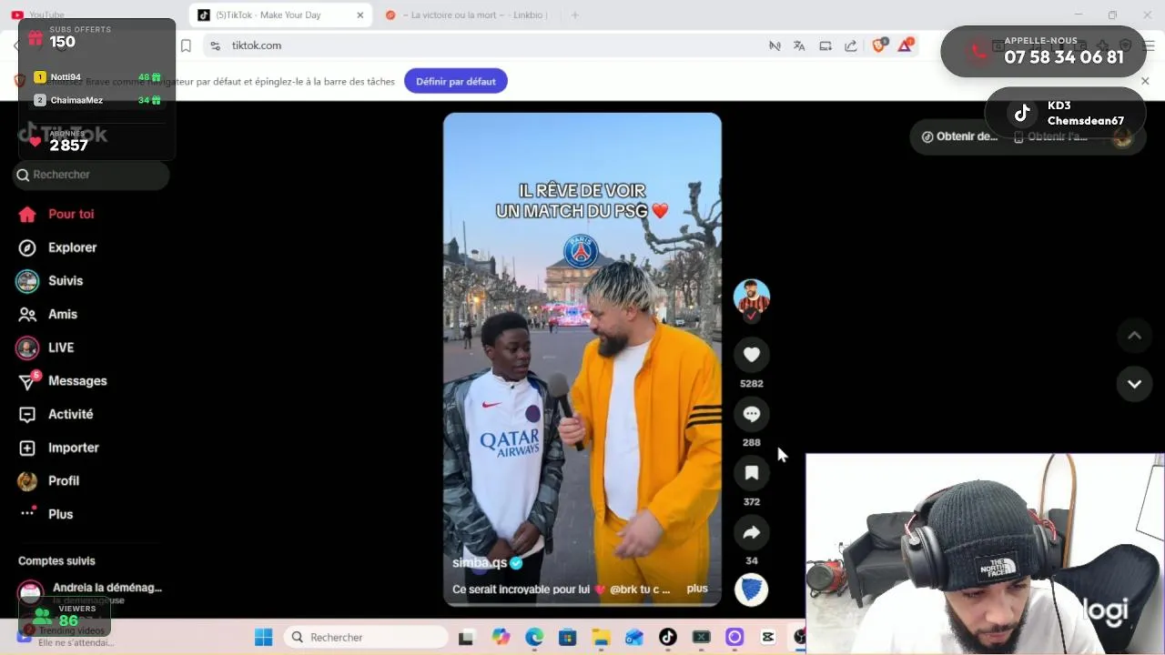Image resolution: width=1165 pixels, height=655 pixels.
Task: Click Définir par défaut button
Action: [x=456, y=81]
